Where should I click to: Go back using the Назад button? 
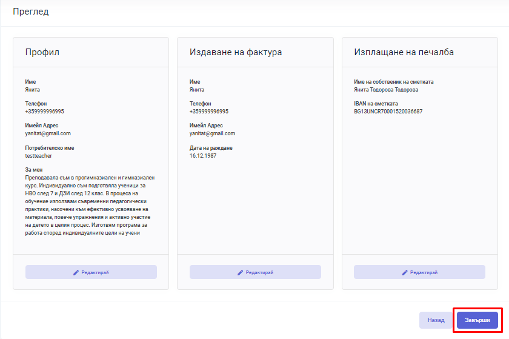click(436, 320)
